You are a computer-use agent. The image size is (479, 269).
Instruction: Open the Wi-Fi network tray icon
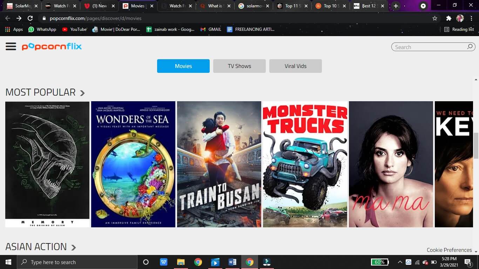(x=417, y=262)
